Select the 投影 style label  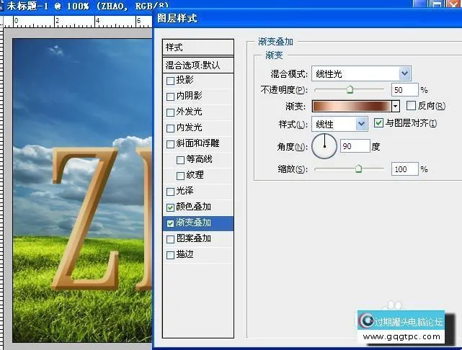click(x=185, y=80)
